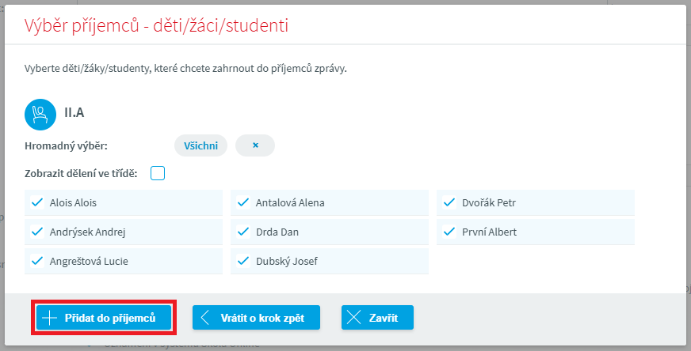Enable Zobrazit dělení ve třídě checkbox

pyautogui.click(x=158, y=174)
